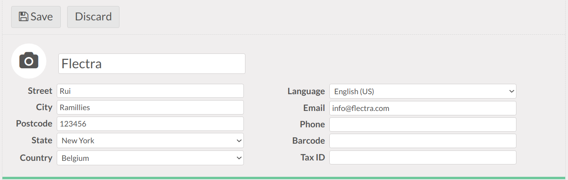Discard the current changes
This screenshot has width=568, height=180.
pyautogui.click(x=93, y=17)
